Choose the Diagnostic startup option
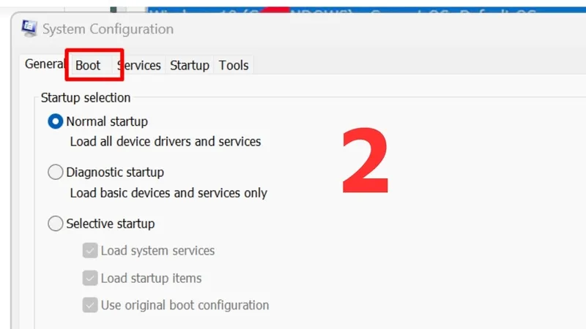The width and height of the screenshot is (586, 329). pos(56,173)
